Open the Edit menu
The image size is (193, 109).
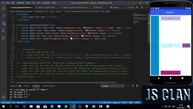13,3
